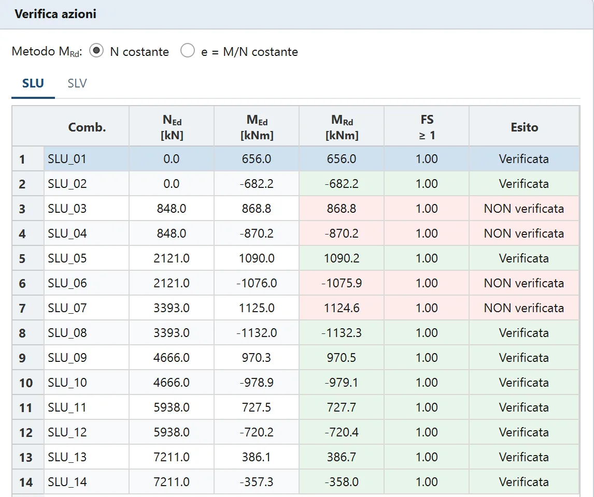
Task: Click row number 9 header
Action: (x=27, y=358)
